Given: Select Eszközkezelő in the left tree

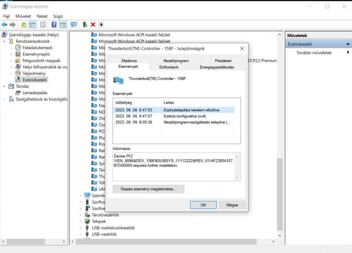Looking at the screenshot, I should tap(35, 80).
